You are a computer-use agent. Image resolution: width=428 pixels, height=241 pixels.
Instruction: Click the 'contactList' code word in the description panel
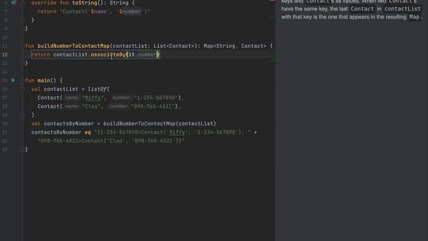point(403,9)
